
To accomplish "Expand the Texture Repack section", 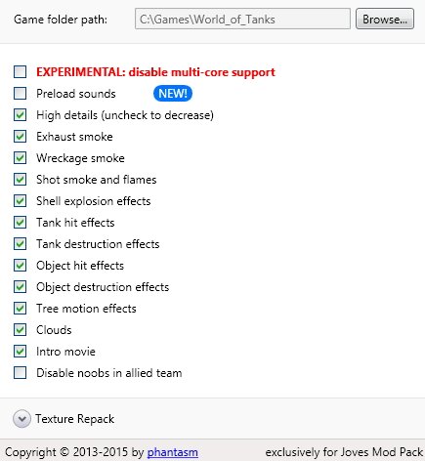I will pyautogui.click(x=21, y=419).
